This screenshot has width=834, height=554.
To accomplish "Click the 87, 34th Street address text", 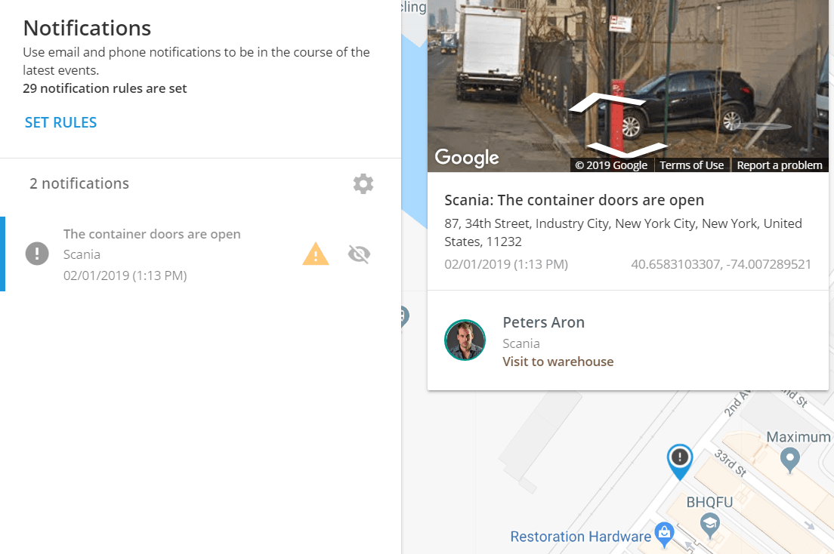I will (x=623, y=232).
